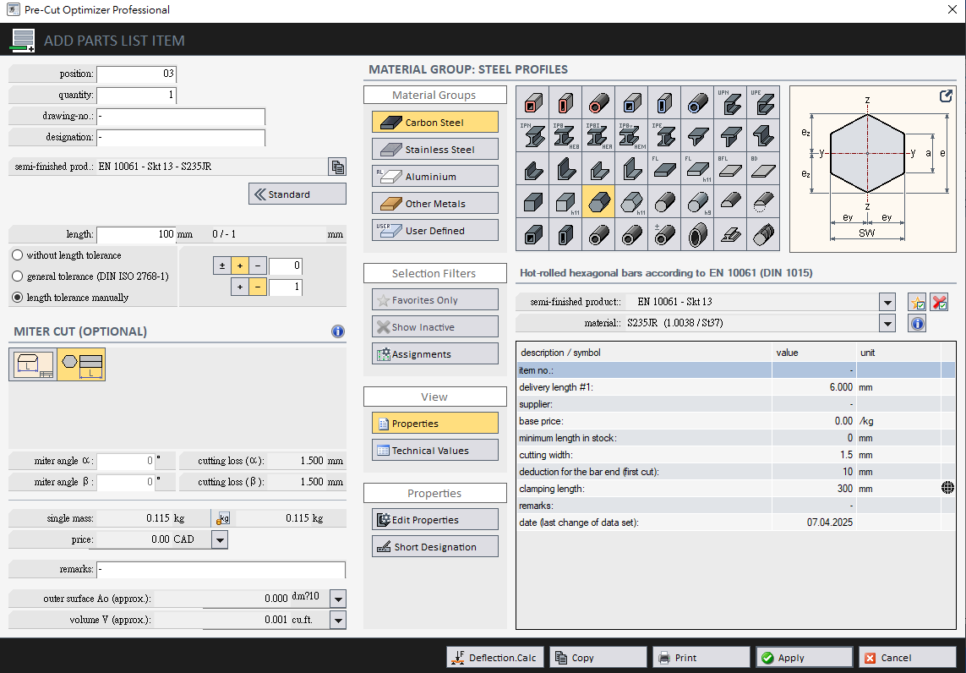
Task: Expand the semi-finished product dropdown
Action: (887, 302)
